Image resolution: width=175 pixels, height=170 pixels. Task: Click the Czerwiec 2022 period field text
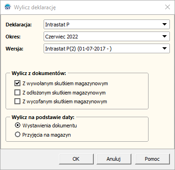pos(62,37)
